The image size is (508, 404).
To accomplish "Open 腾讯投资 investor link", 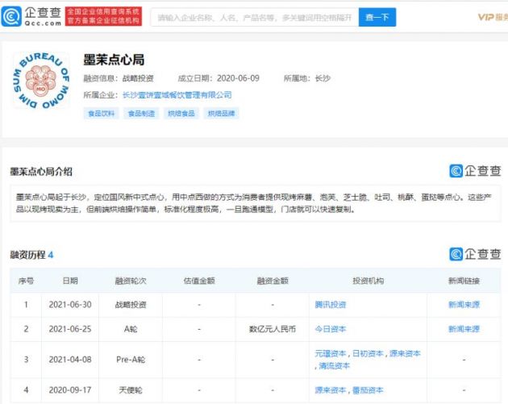I will (x=331, y=305).
